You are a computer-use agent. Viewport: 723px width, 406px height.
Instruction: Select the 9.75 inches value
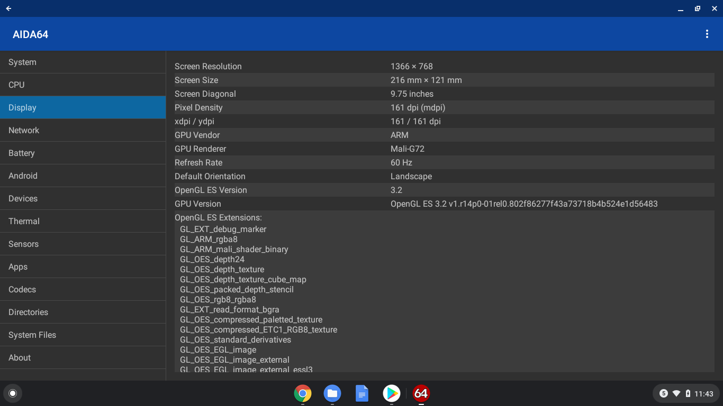click(412, 94)
